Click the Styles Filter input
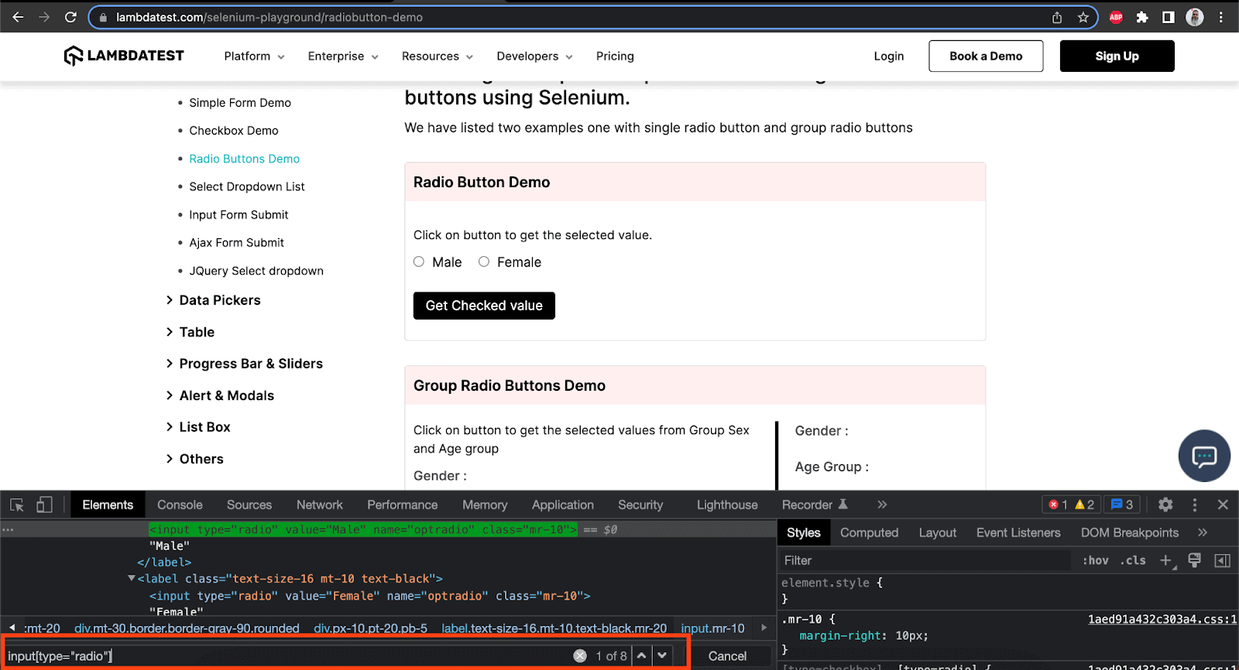Screen dimensions: 1239x670 coord(925,561)
